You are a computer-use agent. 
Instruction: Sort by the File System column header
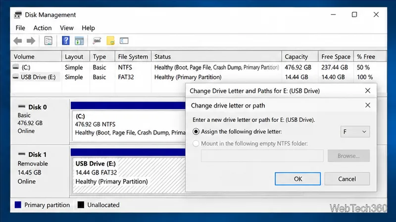(x=133, y=56)
